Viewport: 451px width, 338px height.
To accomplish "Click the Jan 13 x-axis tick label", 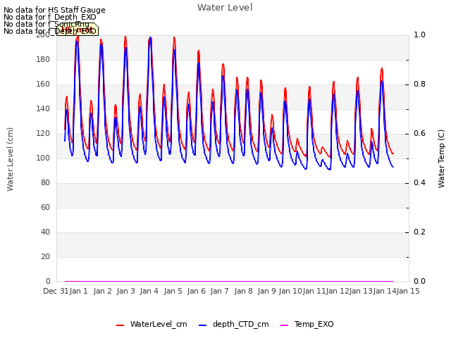I will [362, 291].
